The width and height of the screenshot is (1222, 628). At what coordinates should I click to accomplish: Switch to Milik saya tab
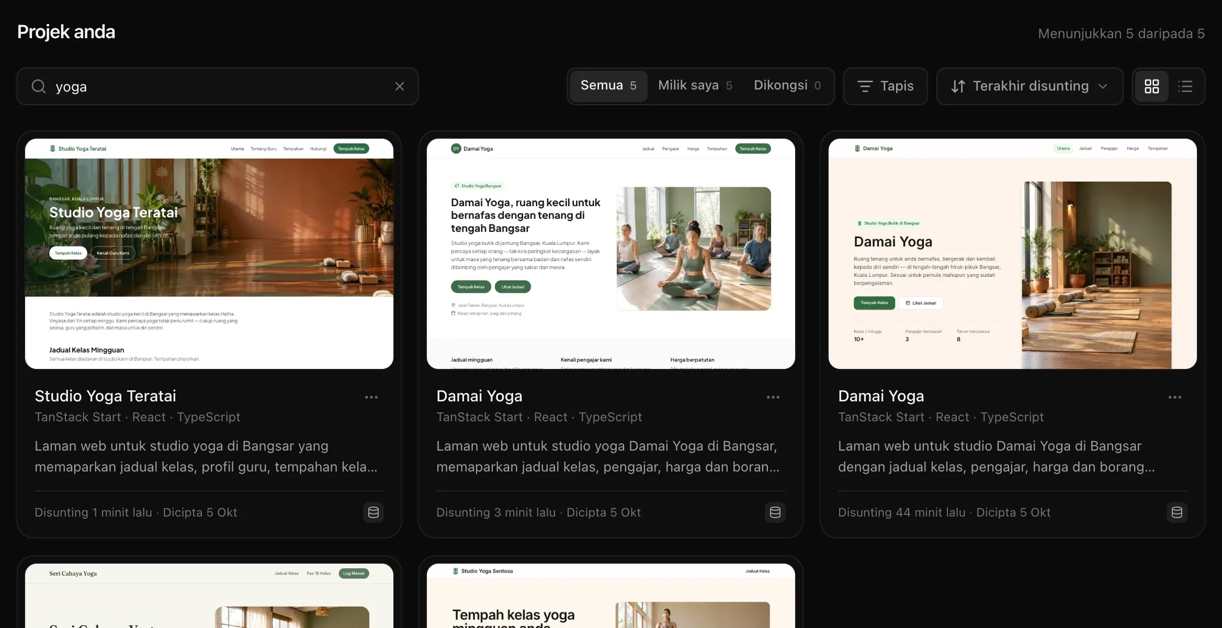coord(695,86)
